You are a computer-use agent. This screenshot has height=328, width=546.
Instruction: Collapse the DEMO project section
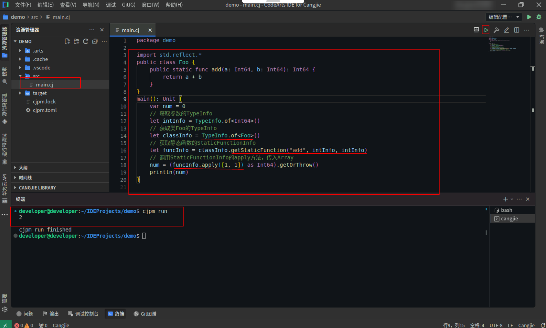(x=15, y=41)
